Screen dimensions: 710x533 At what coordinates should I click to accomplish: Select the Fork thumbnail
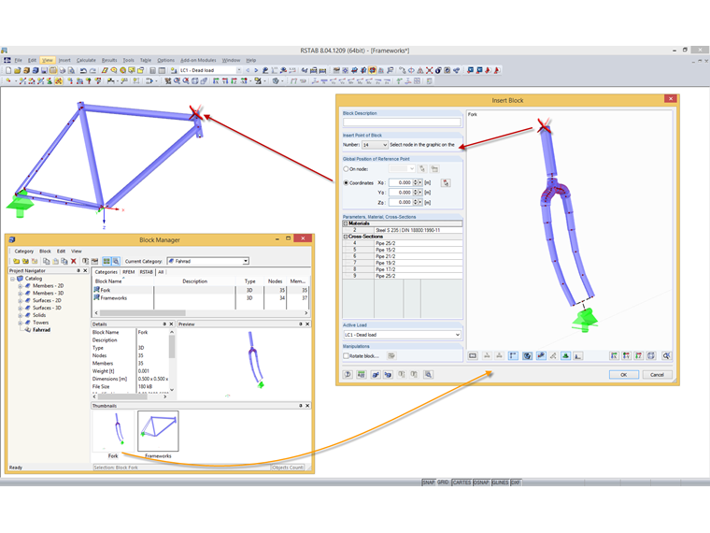point(113,431)
